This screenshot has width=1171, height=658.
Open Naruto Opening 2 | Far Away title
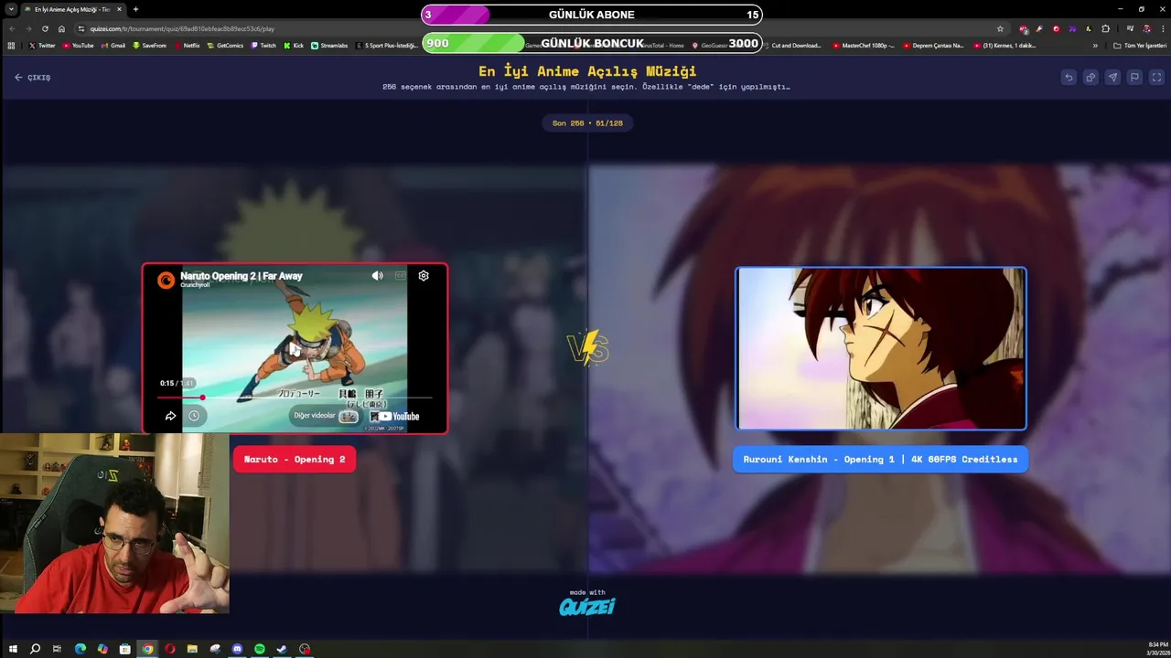(241, 275)
